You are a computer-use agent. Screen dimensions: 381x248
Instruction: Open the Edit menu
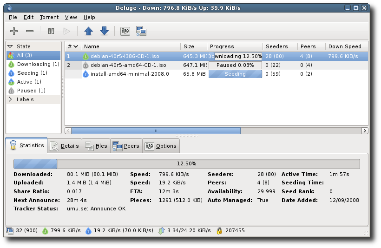click(28, 17)
